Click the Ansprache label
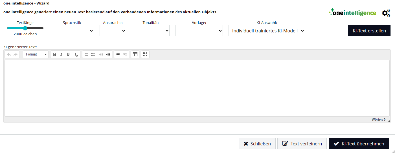 click(113, 23)
